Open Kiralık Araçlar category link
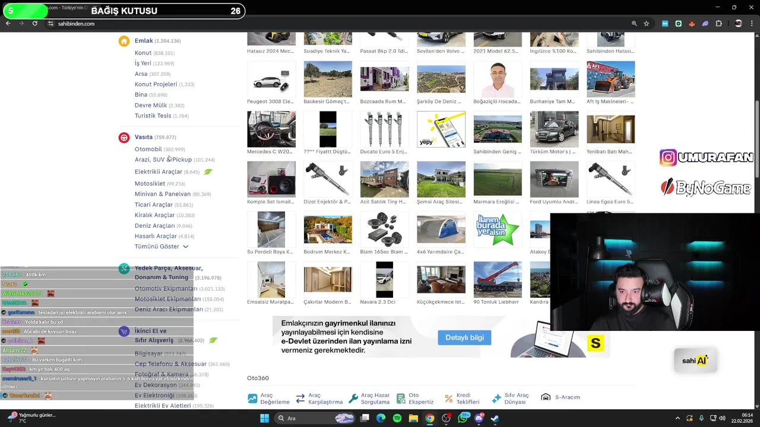Screen dimensions: 760x427 [x=155, y=215]
